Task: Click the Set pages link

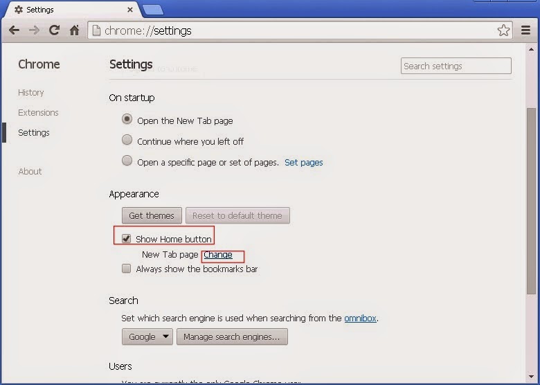Action: tap(304, 162)
